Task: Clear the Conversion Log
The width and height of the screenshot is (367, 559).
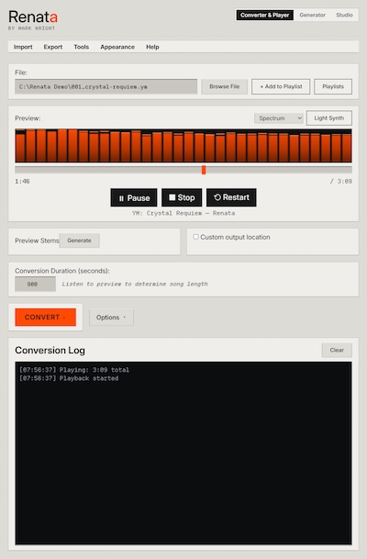Action: pyautogui.click(x=337, y=350)
